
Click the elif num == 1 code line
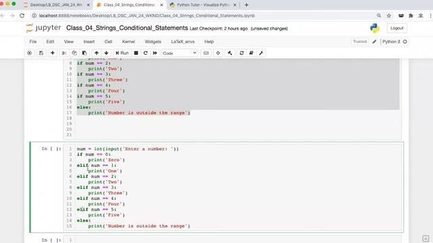tap(96, 165)
